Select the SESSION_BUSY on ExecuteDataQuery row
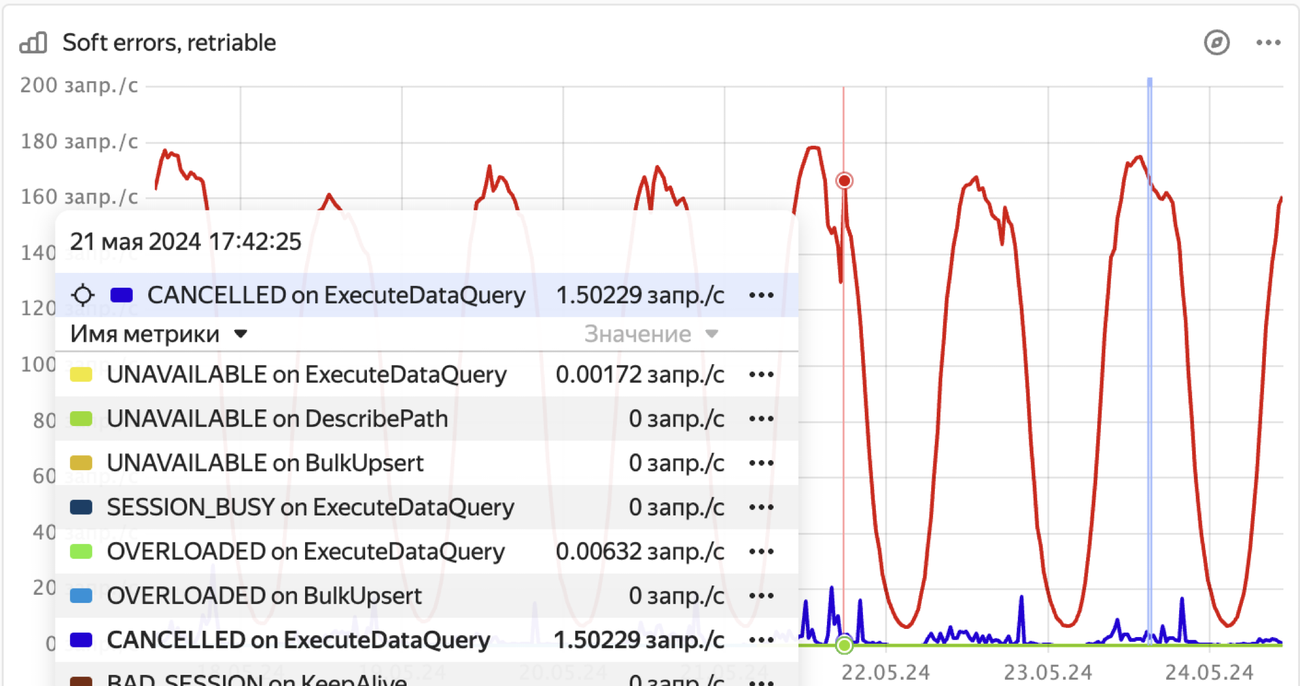 (310, 507)
